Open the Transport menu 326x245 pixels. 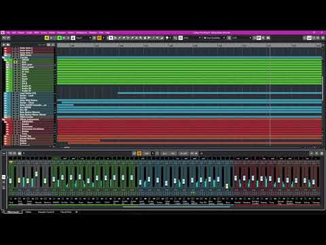61,33
